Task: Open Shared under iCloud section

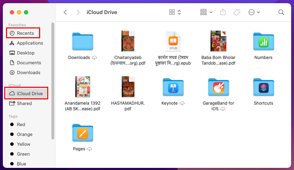Action: coord(24,103)
